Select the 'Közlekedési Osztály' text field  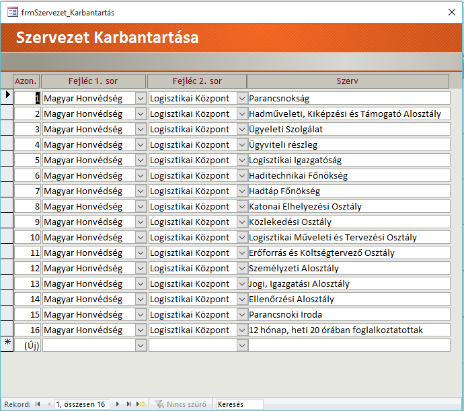[348, 222]
